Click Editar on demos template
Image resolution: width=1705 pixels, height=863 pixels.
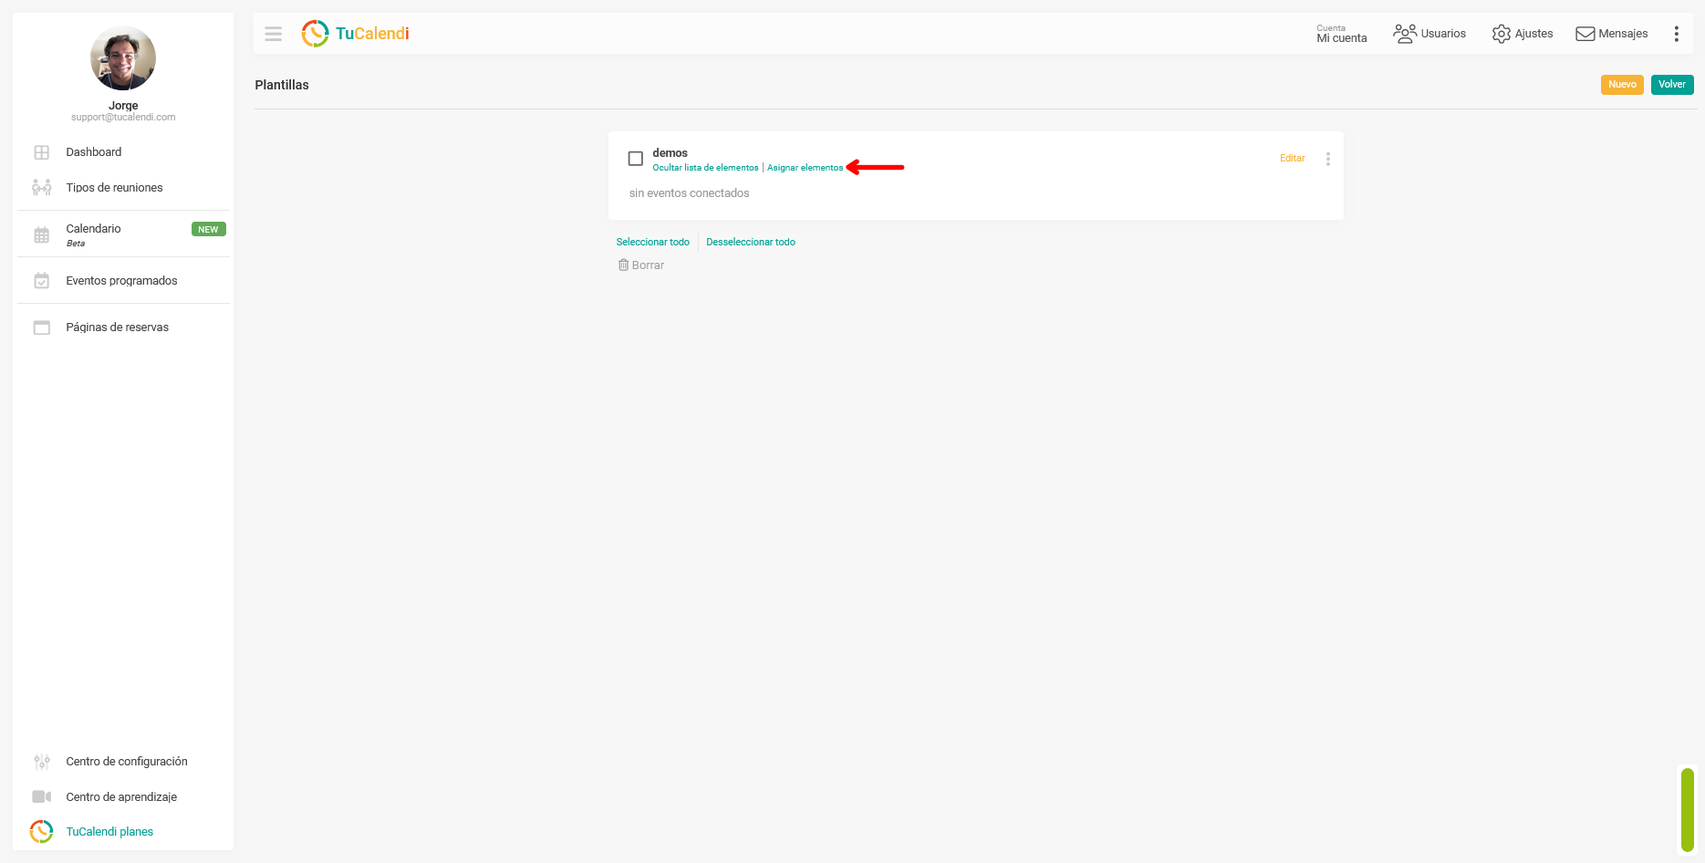click(x=1292, y=159)
